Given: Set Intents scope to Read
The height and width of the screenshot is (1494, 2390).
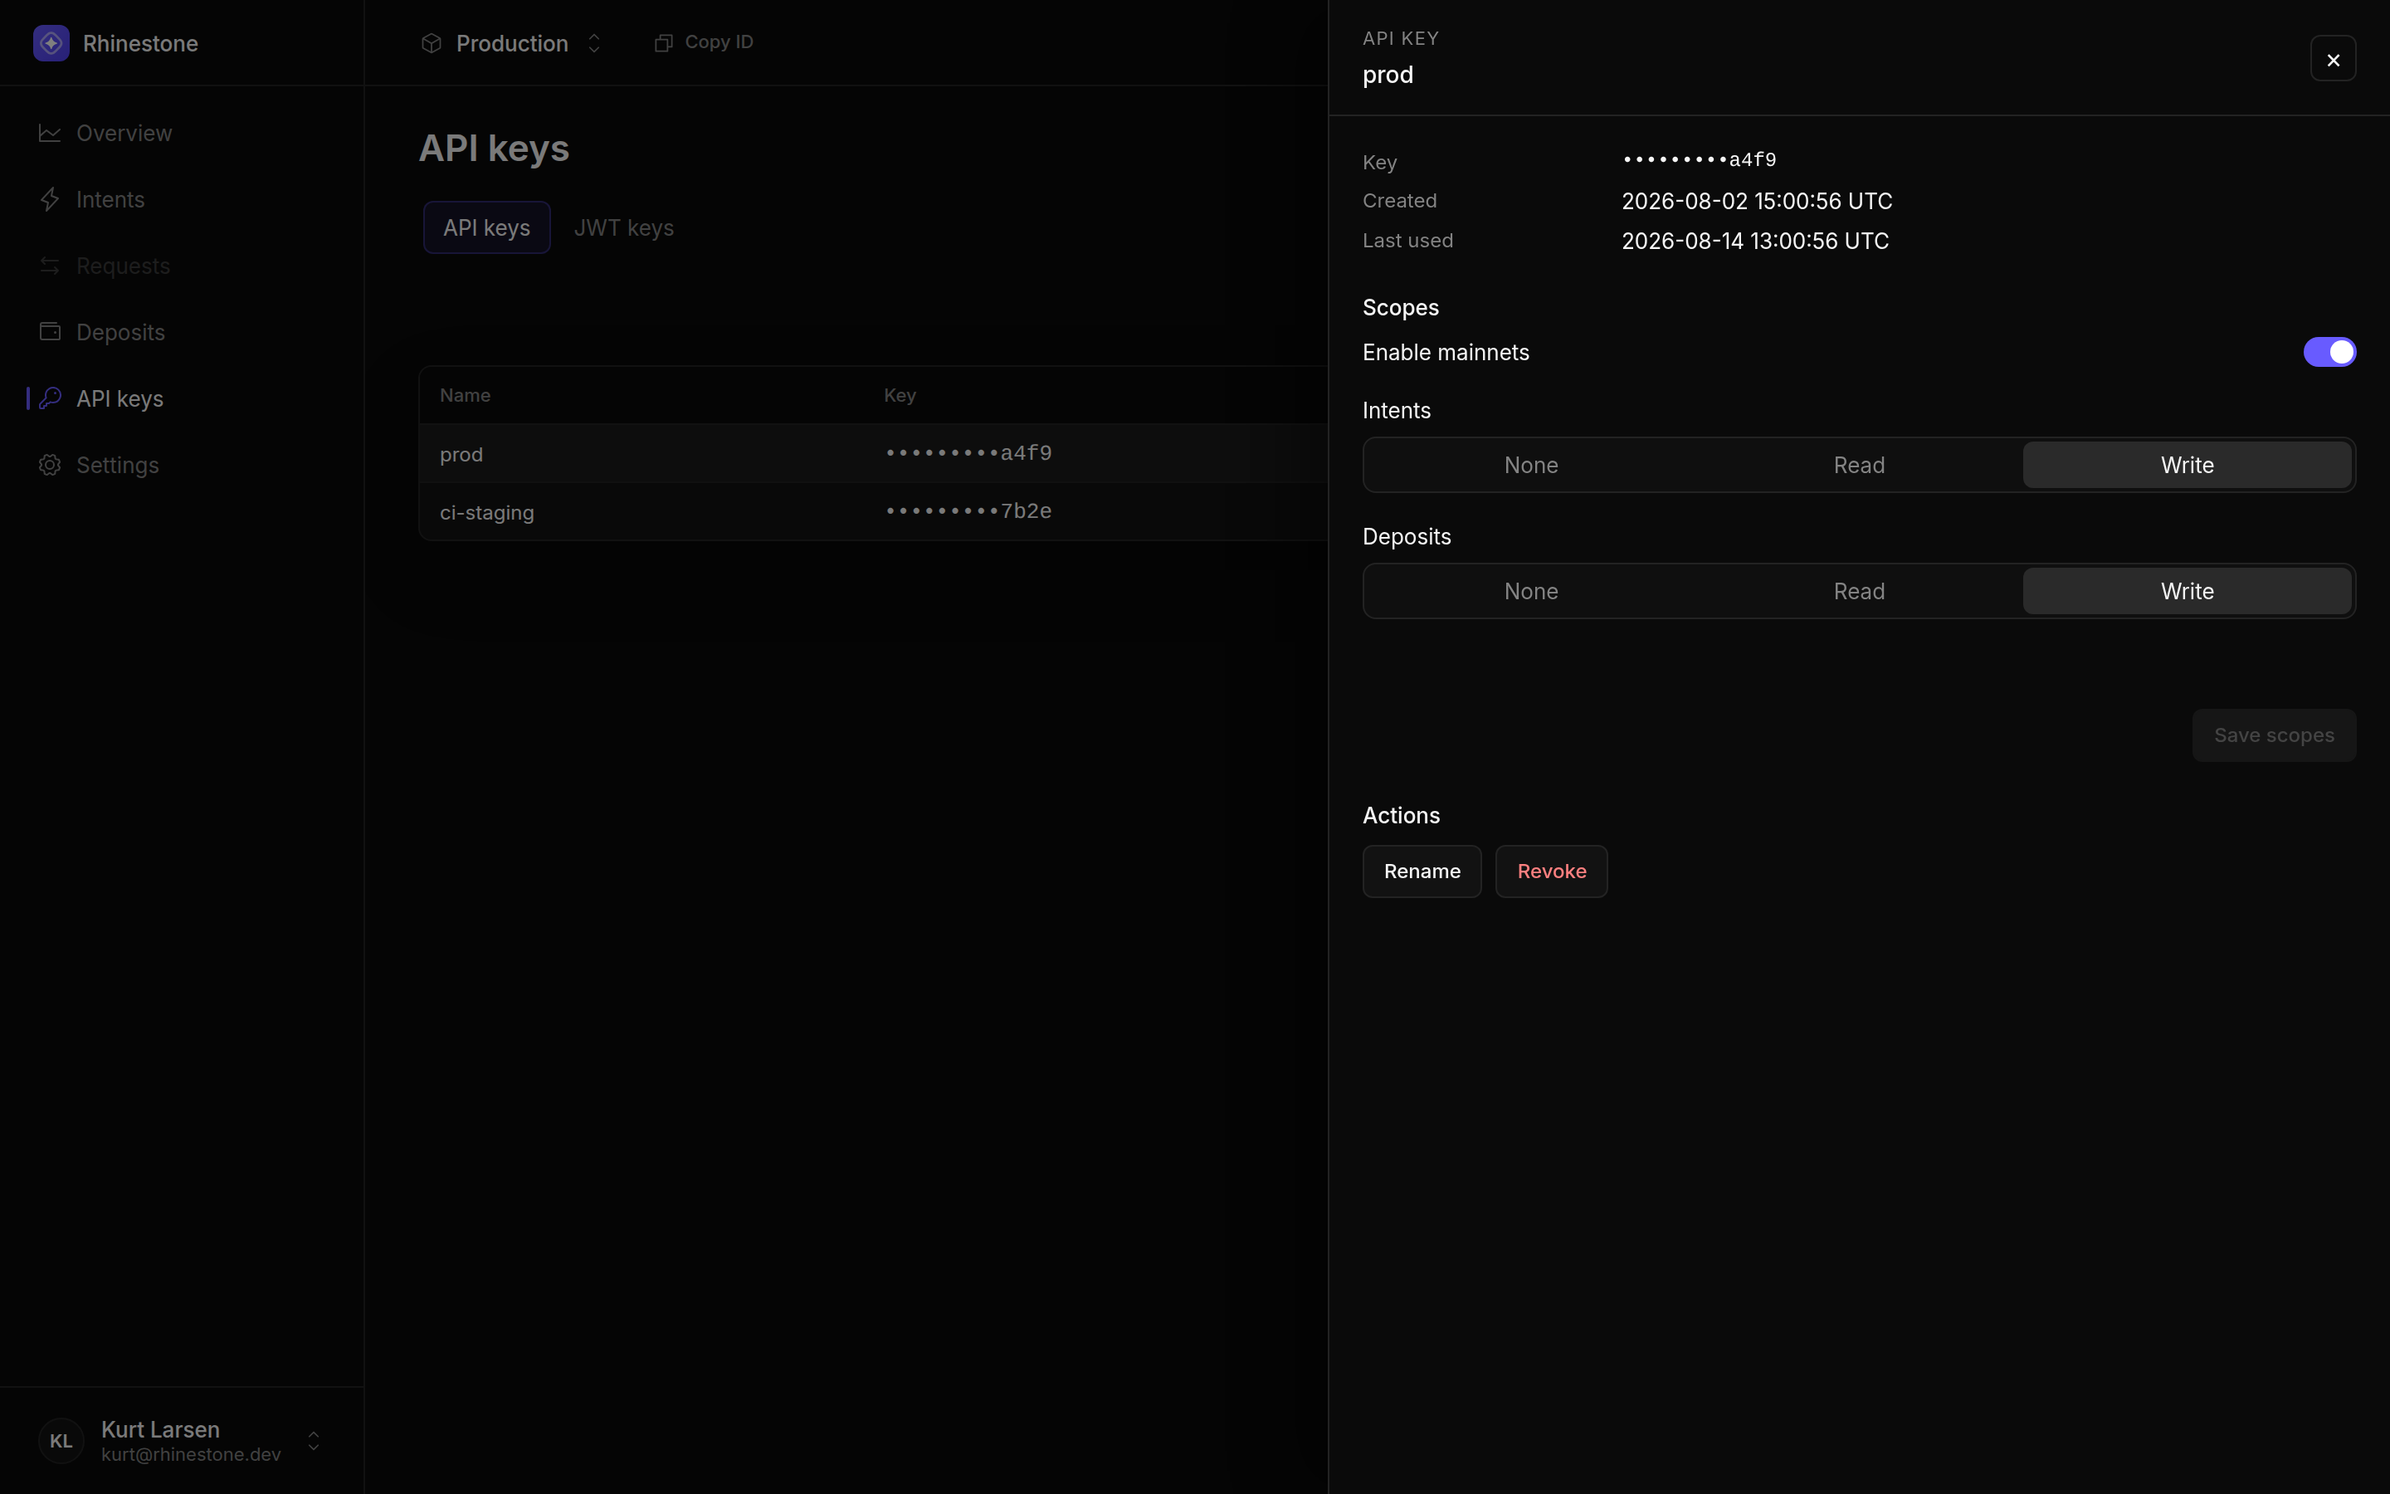Looking at the screenshot, I should click(1859, 466).
